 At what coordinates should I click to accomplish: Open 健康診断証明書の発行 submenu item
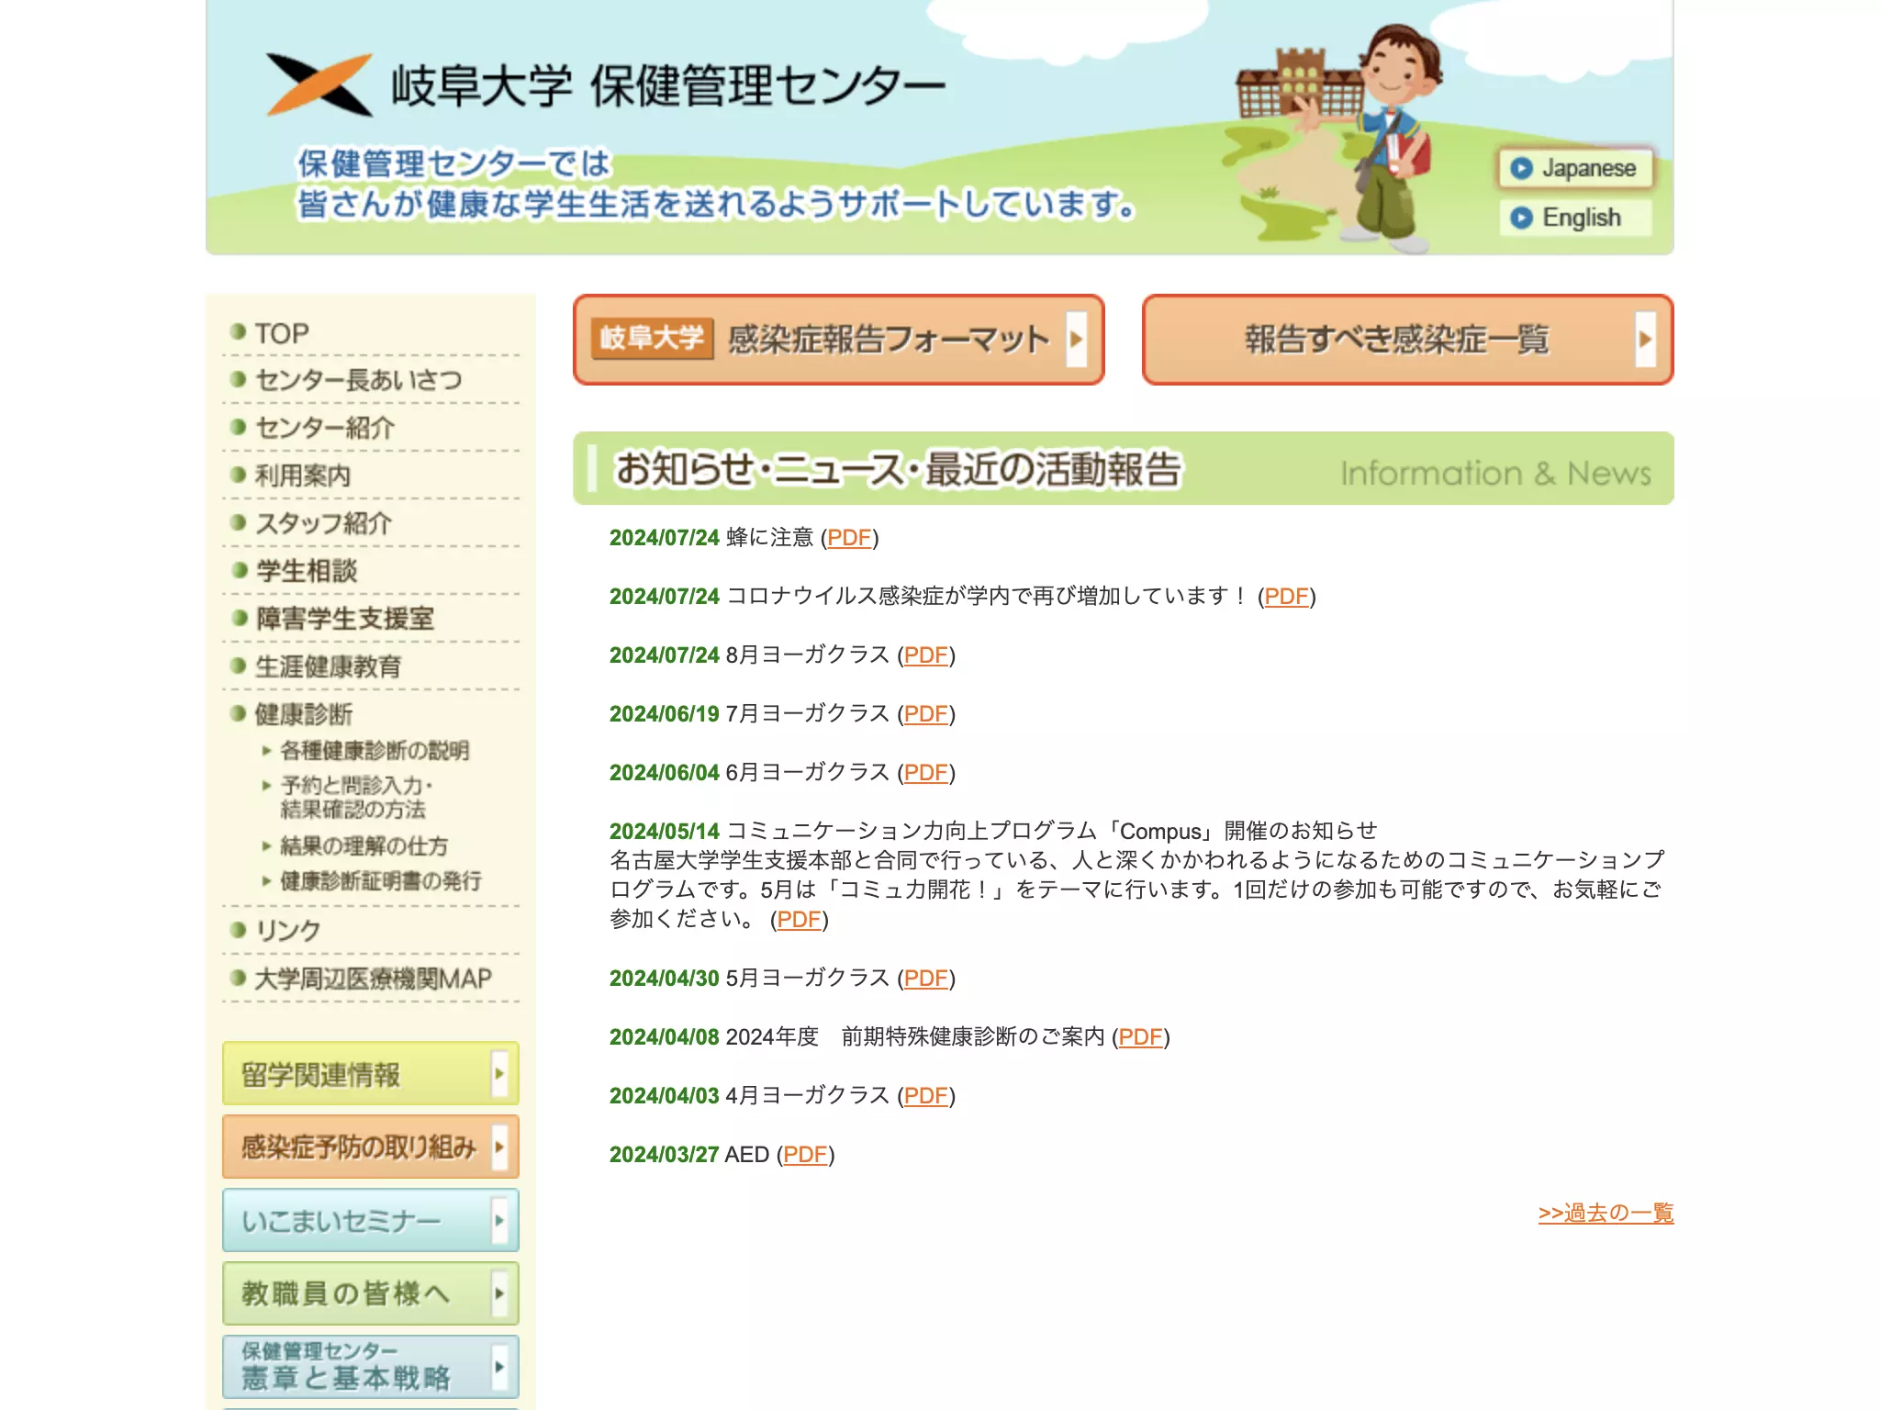(380, 881)
